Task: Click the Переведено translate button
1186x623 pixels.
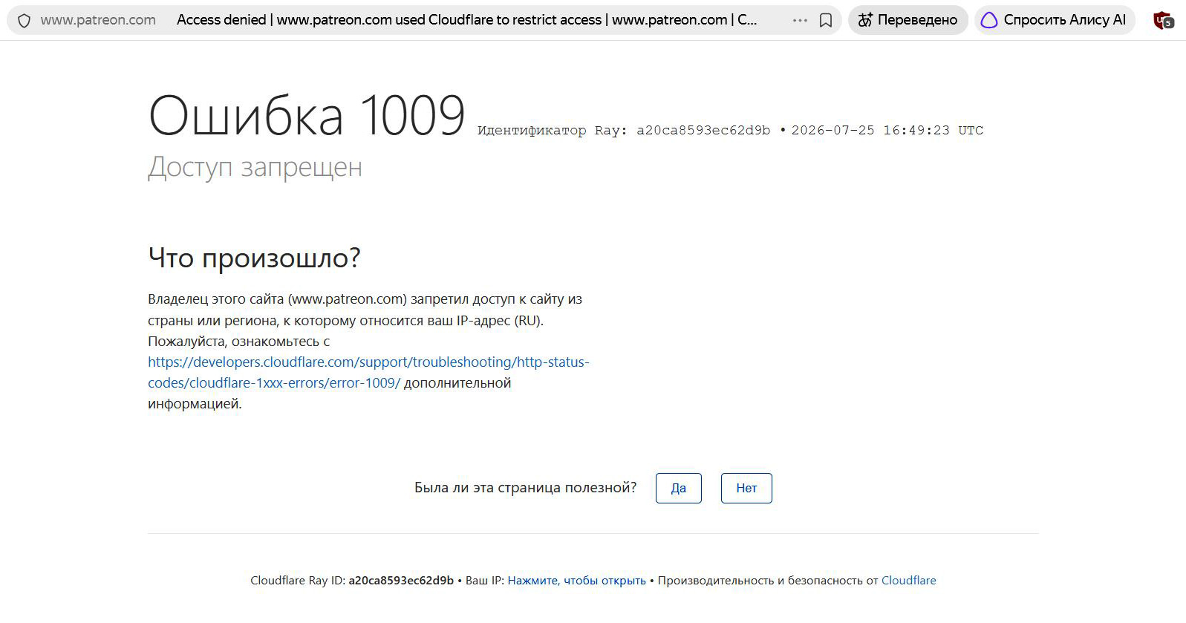Action: pos(908,20)
